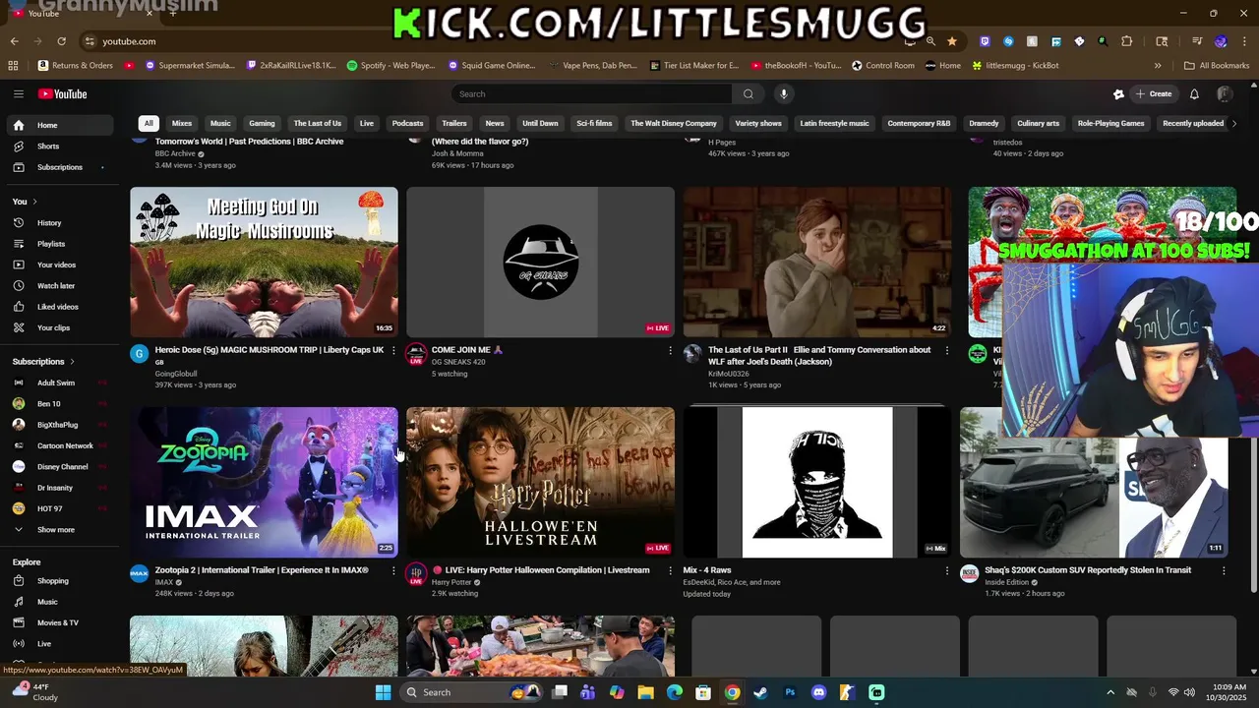Screen dimensions: 1259x708
Task: Select the Role-Playing Games chip
Action: [1110, 123]
